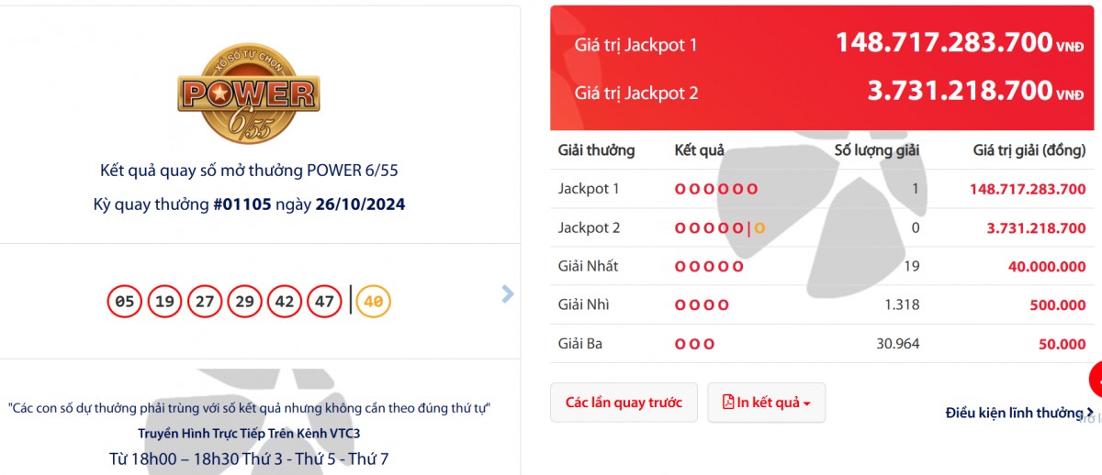Click the number ball 42

[x=284, y=301]
